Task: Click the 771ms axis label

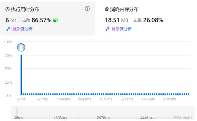Action: (x=42, y=99)
